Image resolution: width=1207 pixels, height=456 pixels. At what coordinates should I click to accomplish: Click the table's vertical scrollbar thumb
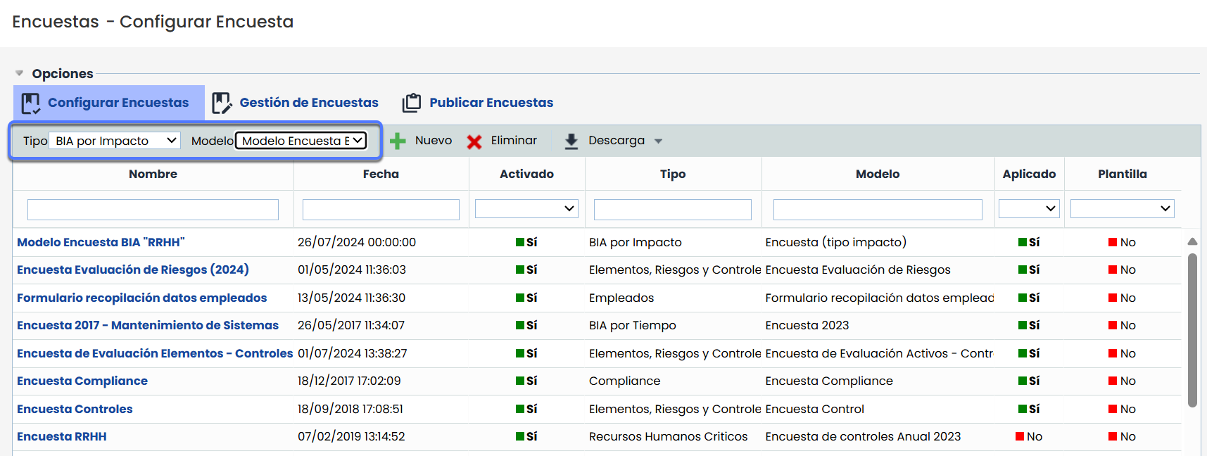(1192, 329)
